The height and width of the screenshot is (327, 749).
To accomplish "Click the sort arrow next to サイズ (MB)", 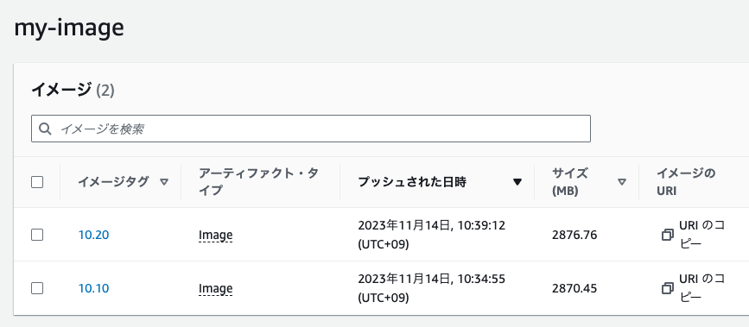I will click(x=621, y=182).
